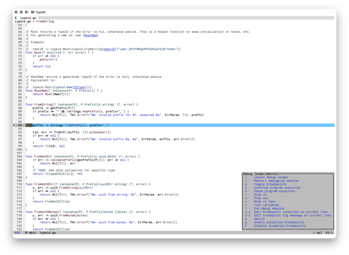
Task: Click line number 102 in the gutter
Action: point(19,157)
